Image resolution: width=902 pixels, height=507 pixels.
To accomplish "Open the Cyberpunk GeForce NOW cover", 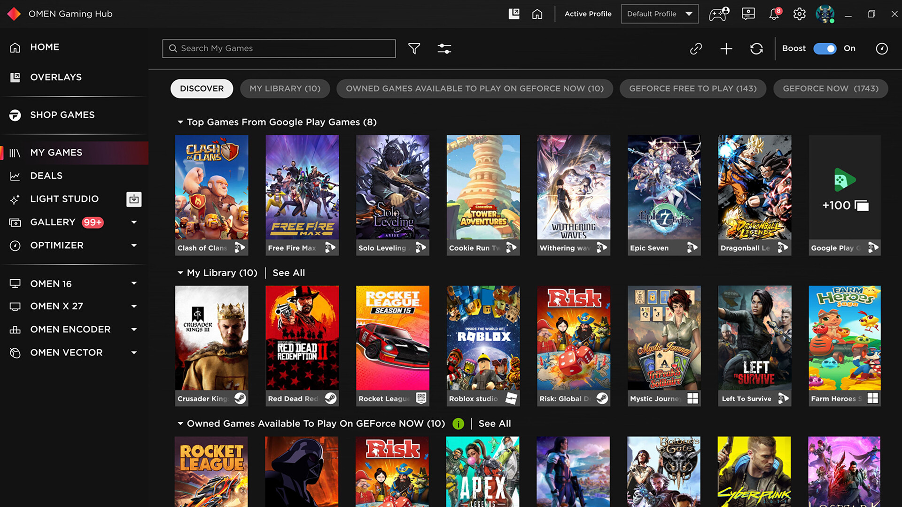I will coord(754,472).
